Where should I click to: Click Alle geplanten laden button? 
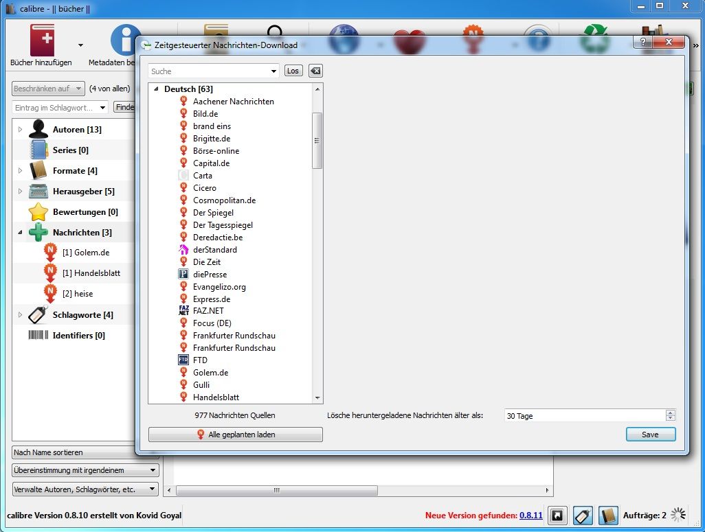(235, 435)
